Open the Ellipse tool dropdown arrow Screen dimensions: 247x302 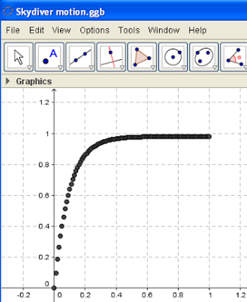pyautogui.click(x=215, y=67)
